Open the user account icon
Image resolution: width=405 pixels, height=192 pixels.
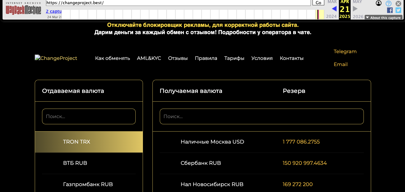pos(379,3)
